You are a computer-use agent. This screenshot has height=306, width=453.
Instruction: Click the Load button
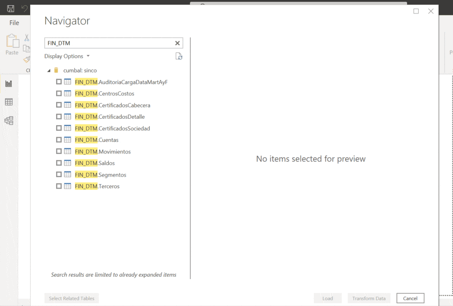[x=328, y=298]
